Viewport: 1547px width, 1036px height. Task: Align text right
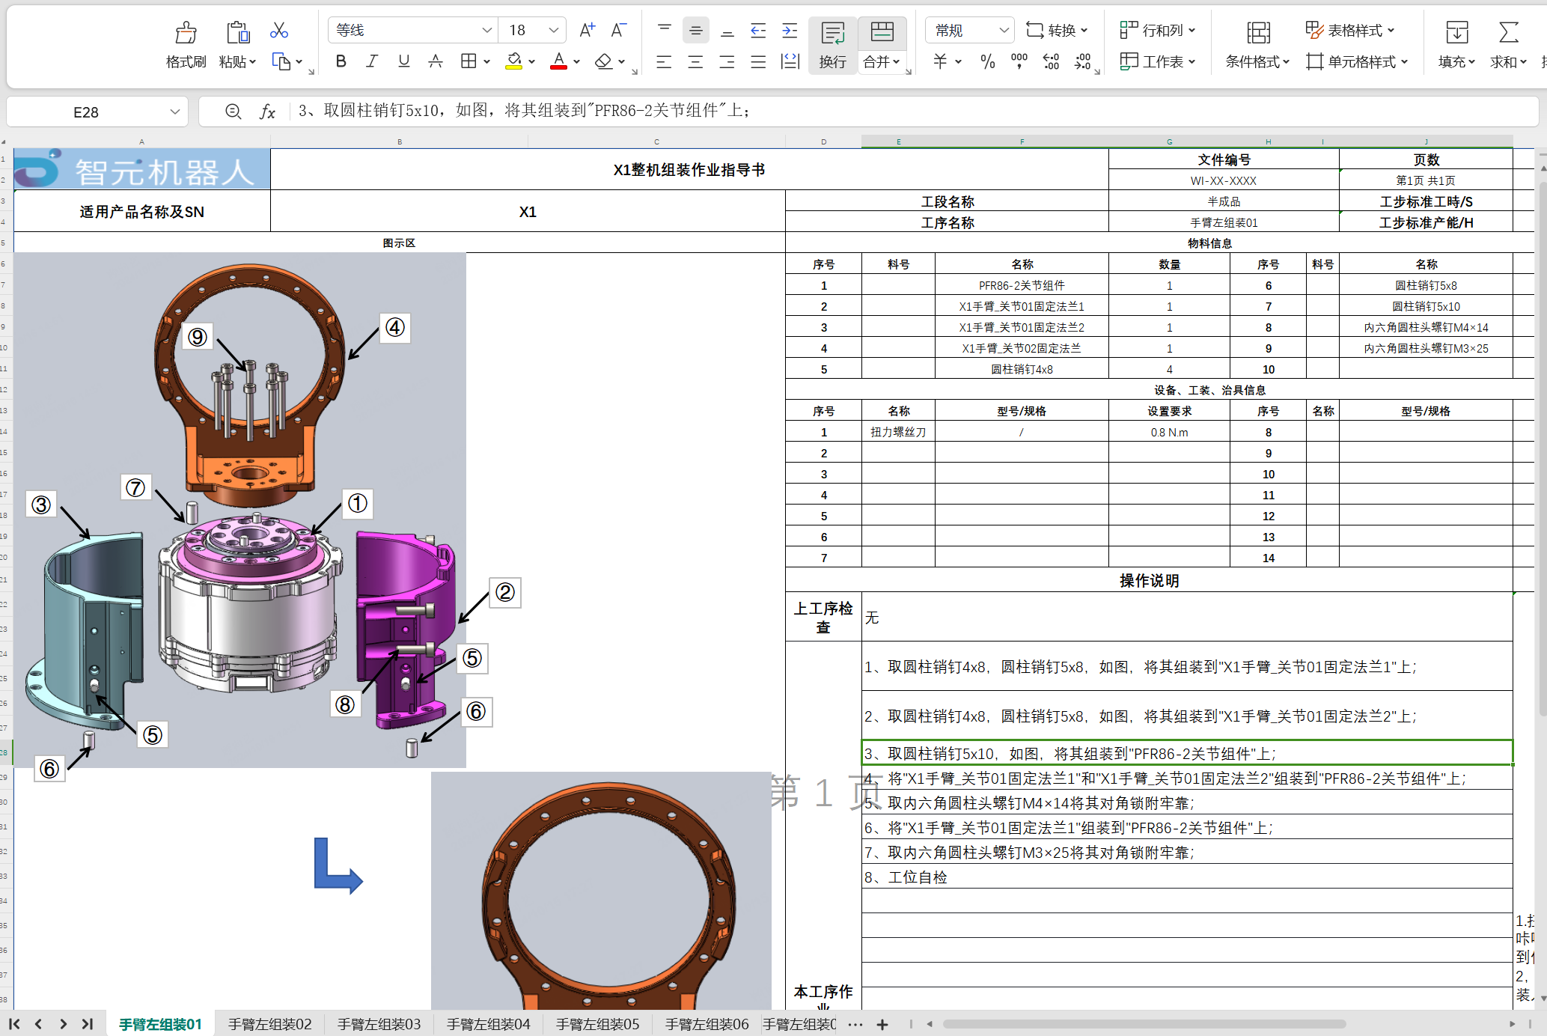click(727, 61)
